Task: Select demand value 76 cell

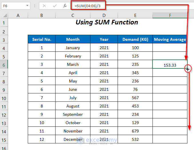Action: 135,89
